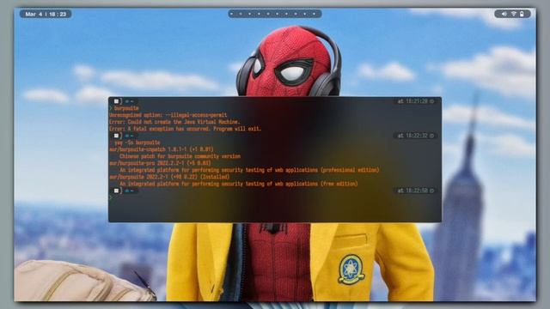Select the yay -Ss burpsuite command line
Image resolution: width=550 pixels, height=309 pixels.
click(x=137, y=142)
